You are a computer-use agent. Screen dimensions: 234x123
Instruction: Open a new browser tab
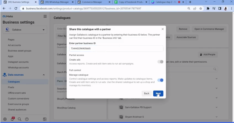click(x=190, y=2)
